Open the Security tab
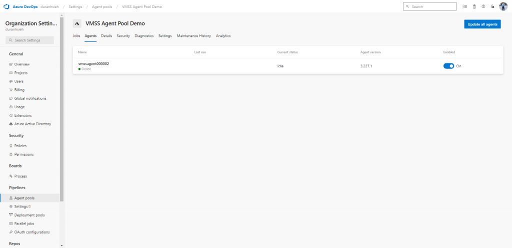The image size is (512, 248). (123, 36)
